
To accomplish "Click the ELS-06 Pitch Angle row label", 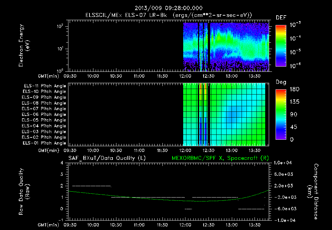I will click(x=44, y=115).
